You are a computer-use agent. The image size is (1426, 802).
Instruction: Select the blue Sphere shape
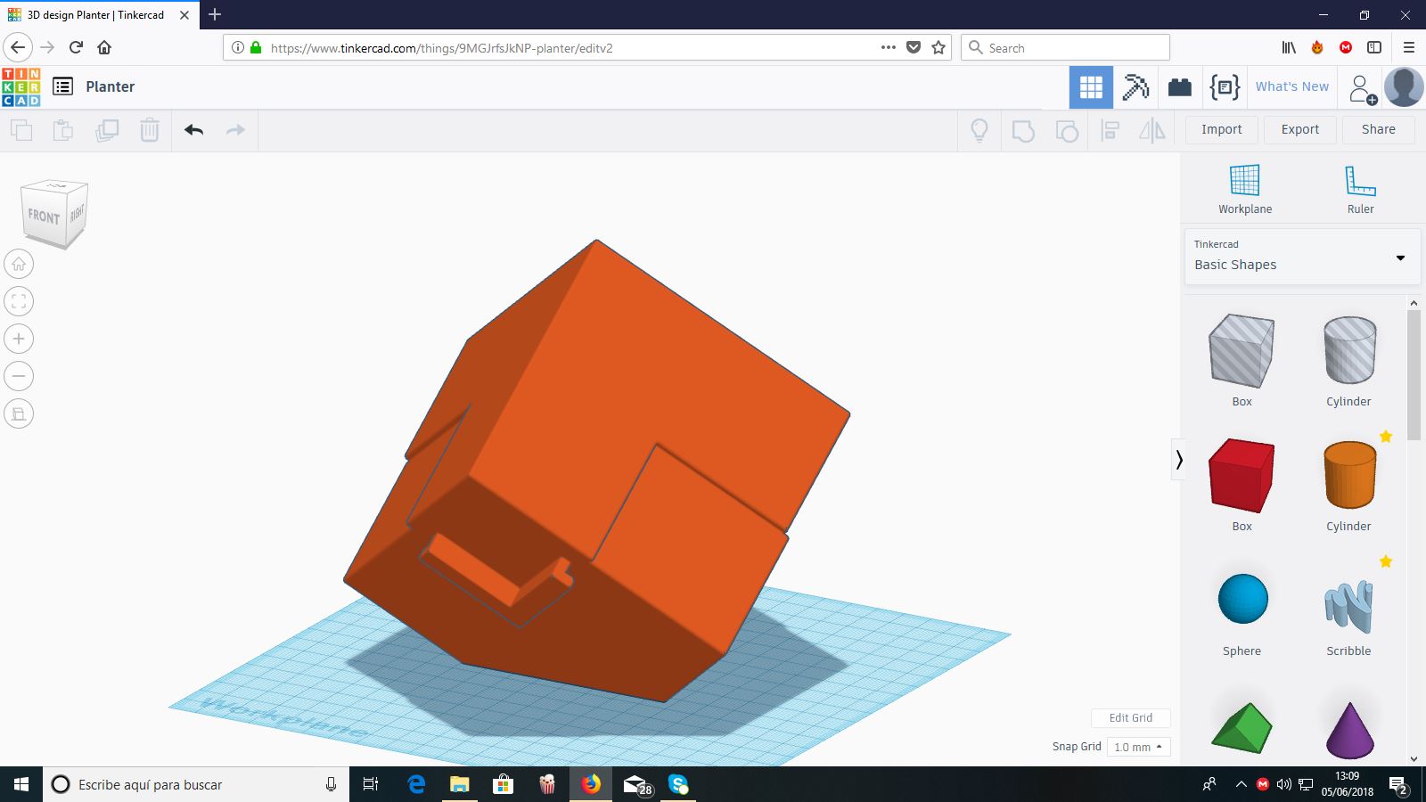pos(1242,599)
